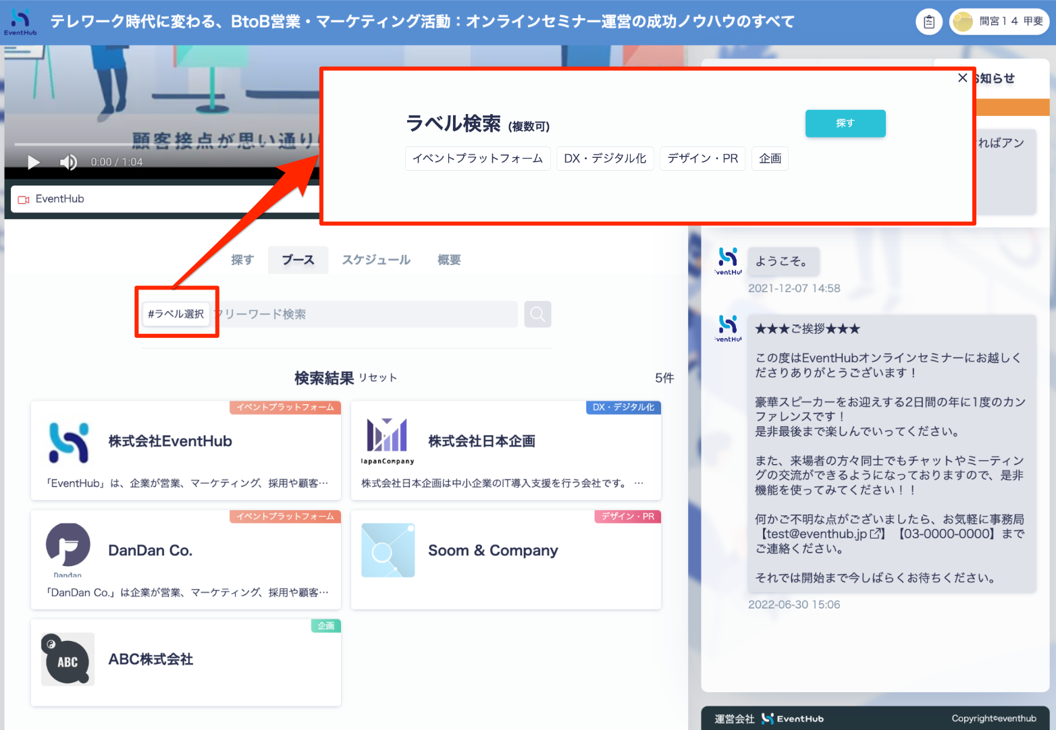Screen dimensions: 1056x730
Task: Open the #ラベル選択 label selector
Action: [x=176, y=314]
